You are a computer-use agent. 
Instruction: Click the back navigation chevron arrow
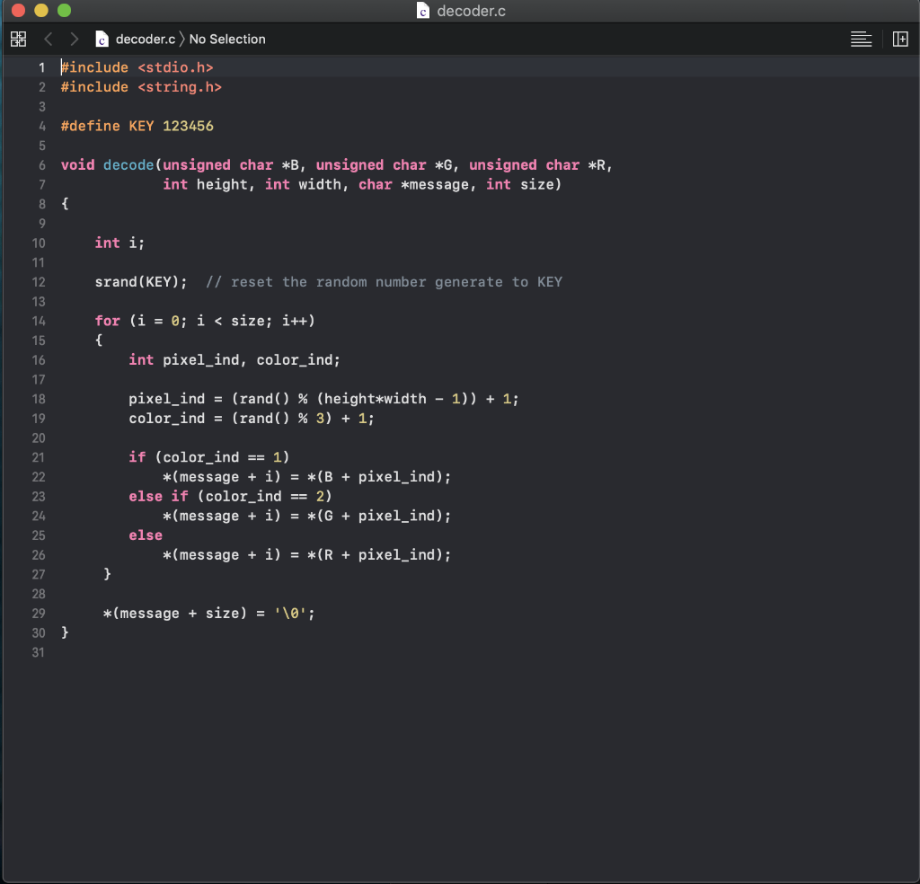coord(49,39)
